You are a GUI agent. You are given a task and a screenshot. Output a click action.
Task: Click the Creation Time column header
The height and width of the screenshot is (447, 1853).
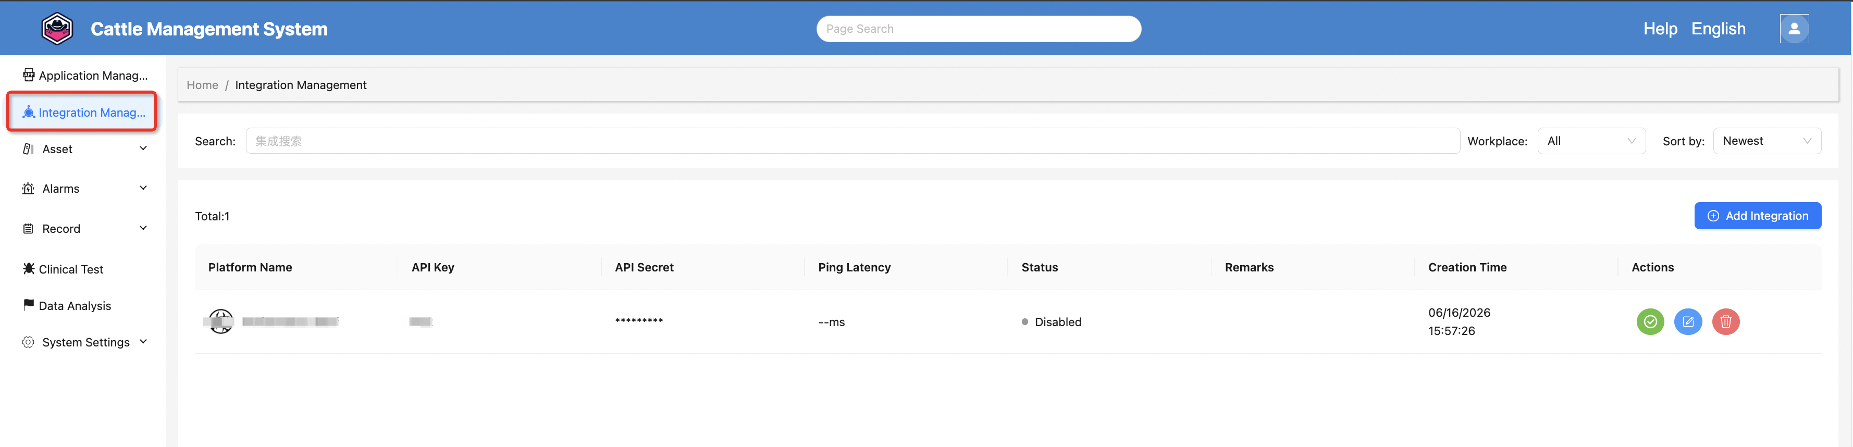1467,267
